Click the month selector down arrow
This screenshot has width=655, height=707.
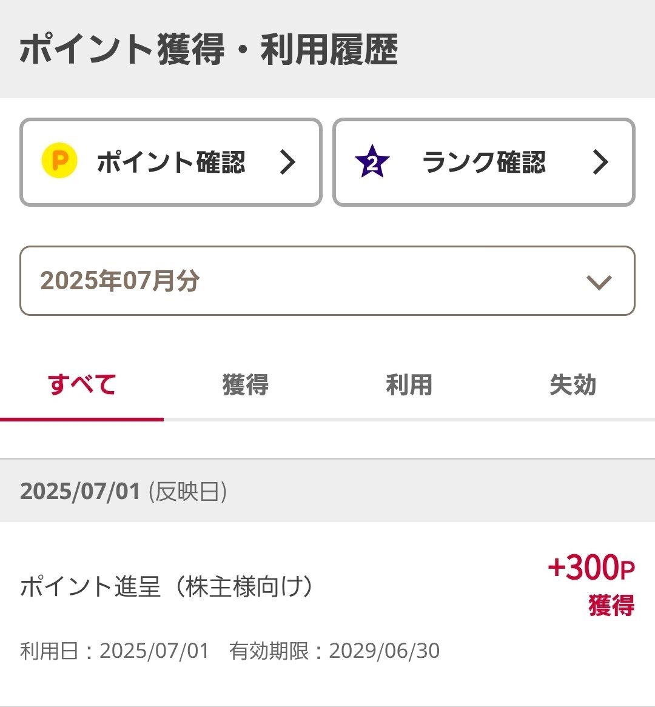coord(599,283)
